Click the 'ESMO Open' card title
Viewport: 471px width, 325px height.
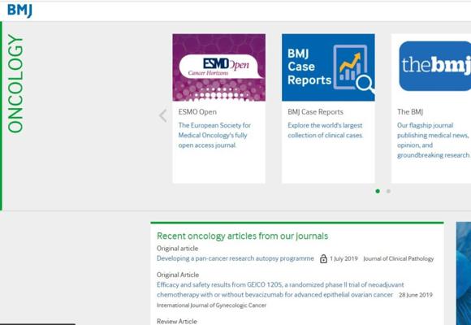197,112
